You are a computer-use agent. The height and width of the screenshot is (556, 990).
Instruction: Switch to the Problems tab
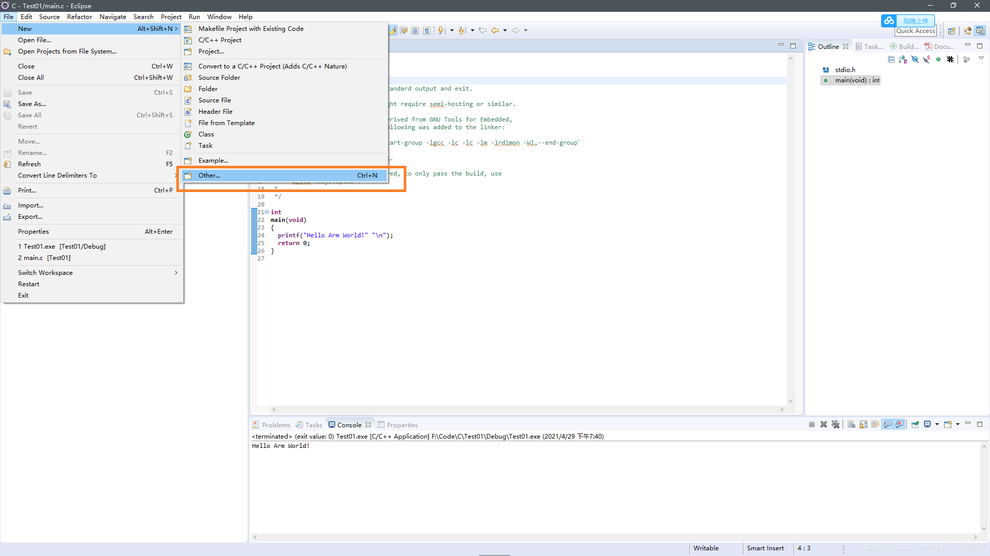[x=275, y=424]
